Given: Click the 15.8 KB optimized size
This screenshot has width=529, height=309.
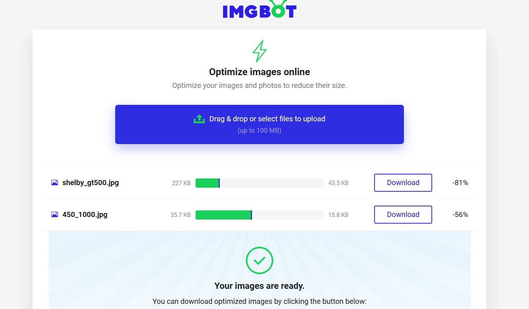Looking at the screenshot, I should [338, 215].
